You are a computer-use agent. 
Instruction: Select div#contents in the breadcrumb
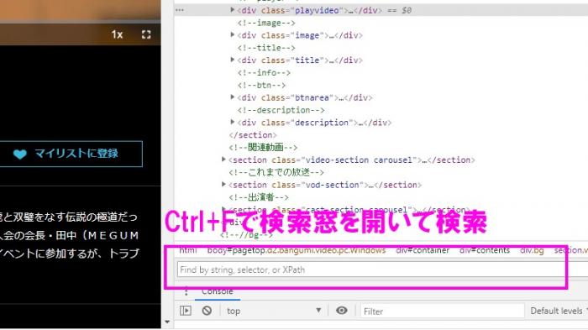click(485, 250)
